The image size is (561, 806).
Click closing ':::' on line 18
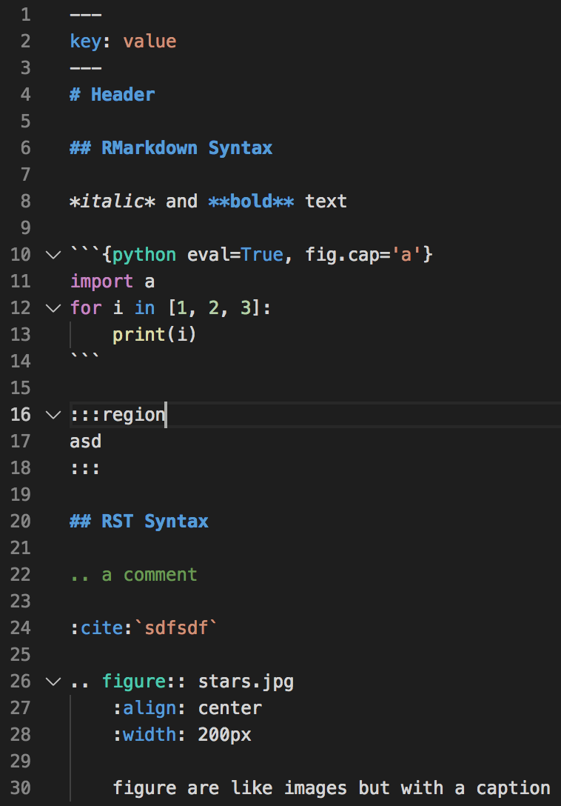click(85, 469)
